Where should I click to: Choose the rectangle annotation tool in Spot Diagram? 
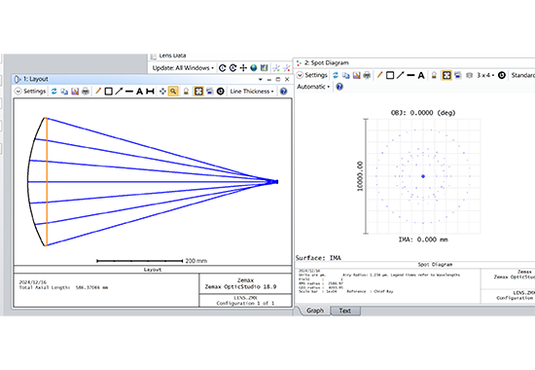[390, 75]
